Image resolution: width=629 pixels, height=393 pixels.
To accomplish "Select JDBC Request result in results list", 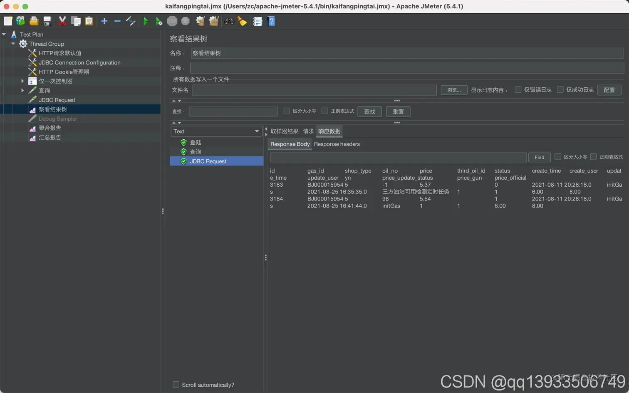I will tap(216, 161).
